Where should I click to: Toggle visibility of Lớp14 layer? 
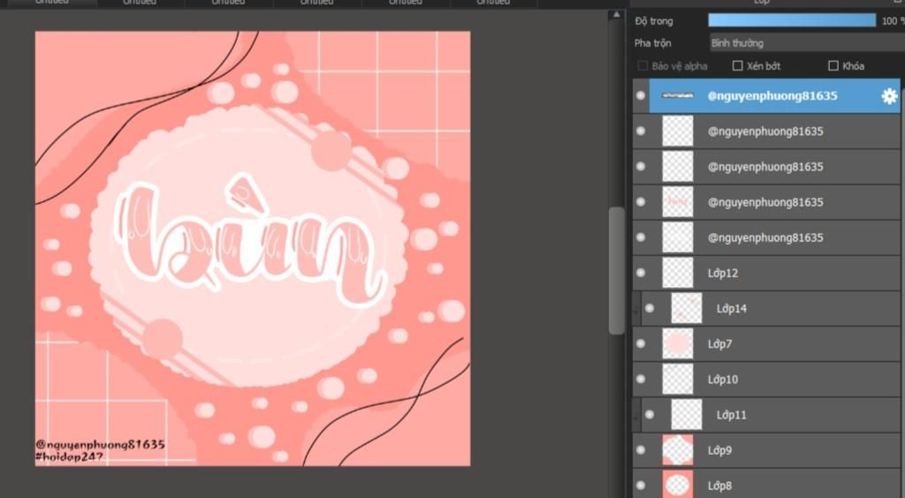coord(650,308)
